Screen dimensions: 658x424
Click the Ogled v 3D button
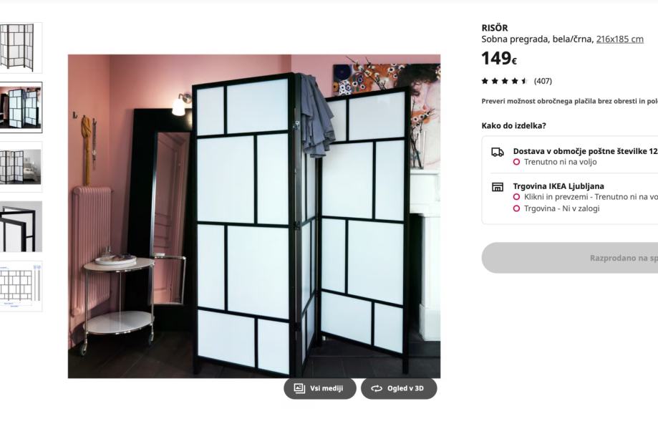click(x=399, y=389)
